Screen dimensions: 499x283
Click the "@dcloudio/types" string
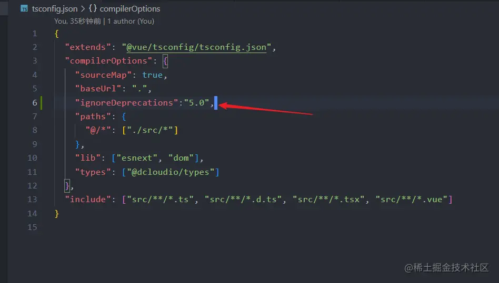pos(171,172)
